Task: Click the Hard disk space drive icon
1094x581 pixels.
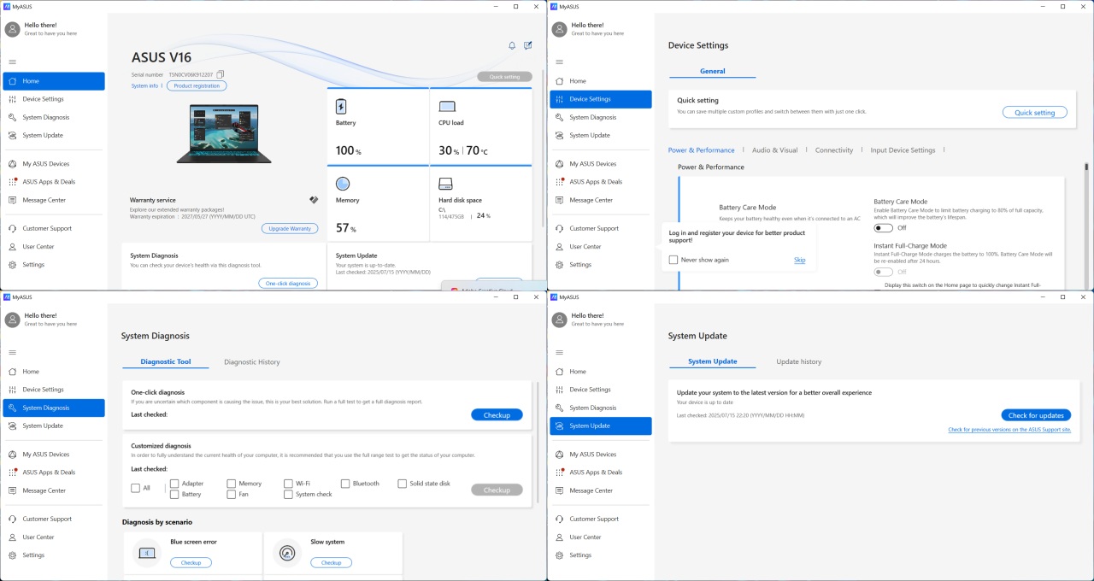Action: 445,184
